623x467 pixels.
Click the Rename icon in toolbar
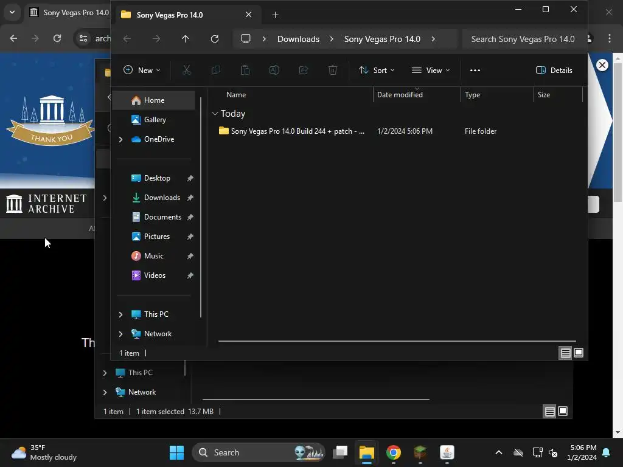point(274,71)
